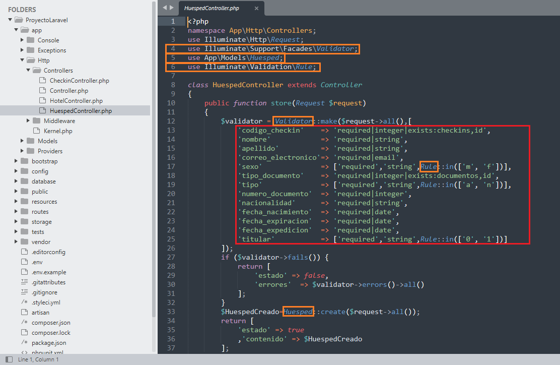This screenshot has width=560, height=365.
Task: Close the HuespedController.php tab
Action: coord(257,9)
